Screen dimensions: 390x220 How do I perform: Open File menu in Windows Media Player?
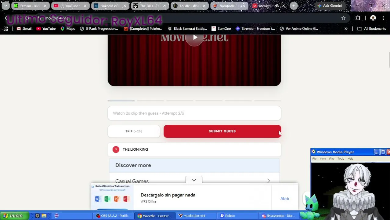(x=314, y=159)
